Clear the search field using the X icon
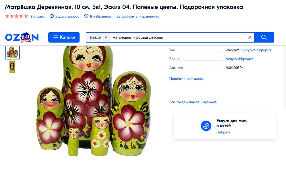The height and width of the screenshot is (178, 286). [x=250, y=37]
